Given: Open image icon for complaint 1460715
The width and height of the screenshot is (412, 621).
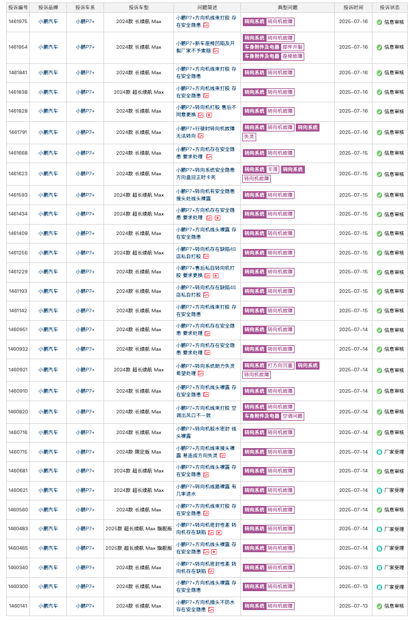Looking at the screenshot, I should point(222,456).
